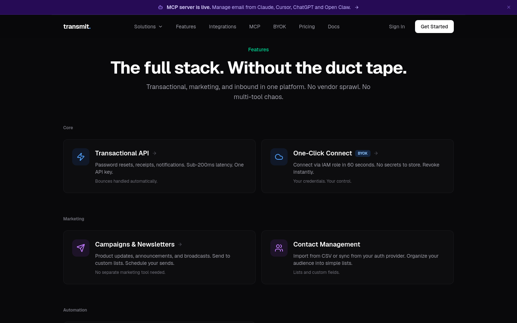
Task: Click the 'Lists and custom fields.' text
Action: point(316,272)
